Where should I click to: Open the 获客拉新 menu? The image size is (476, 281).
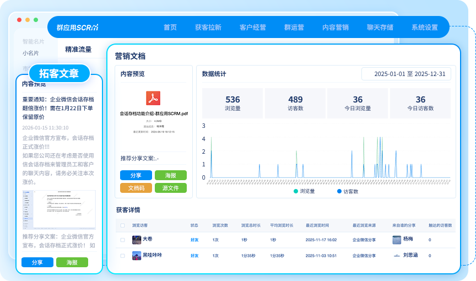[208, 28]
